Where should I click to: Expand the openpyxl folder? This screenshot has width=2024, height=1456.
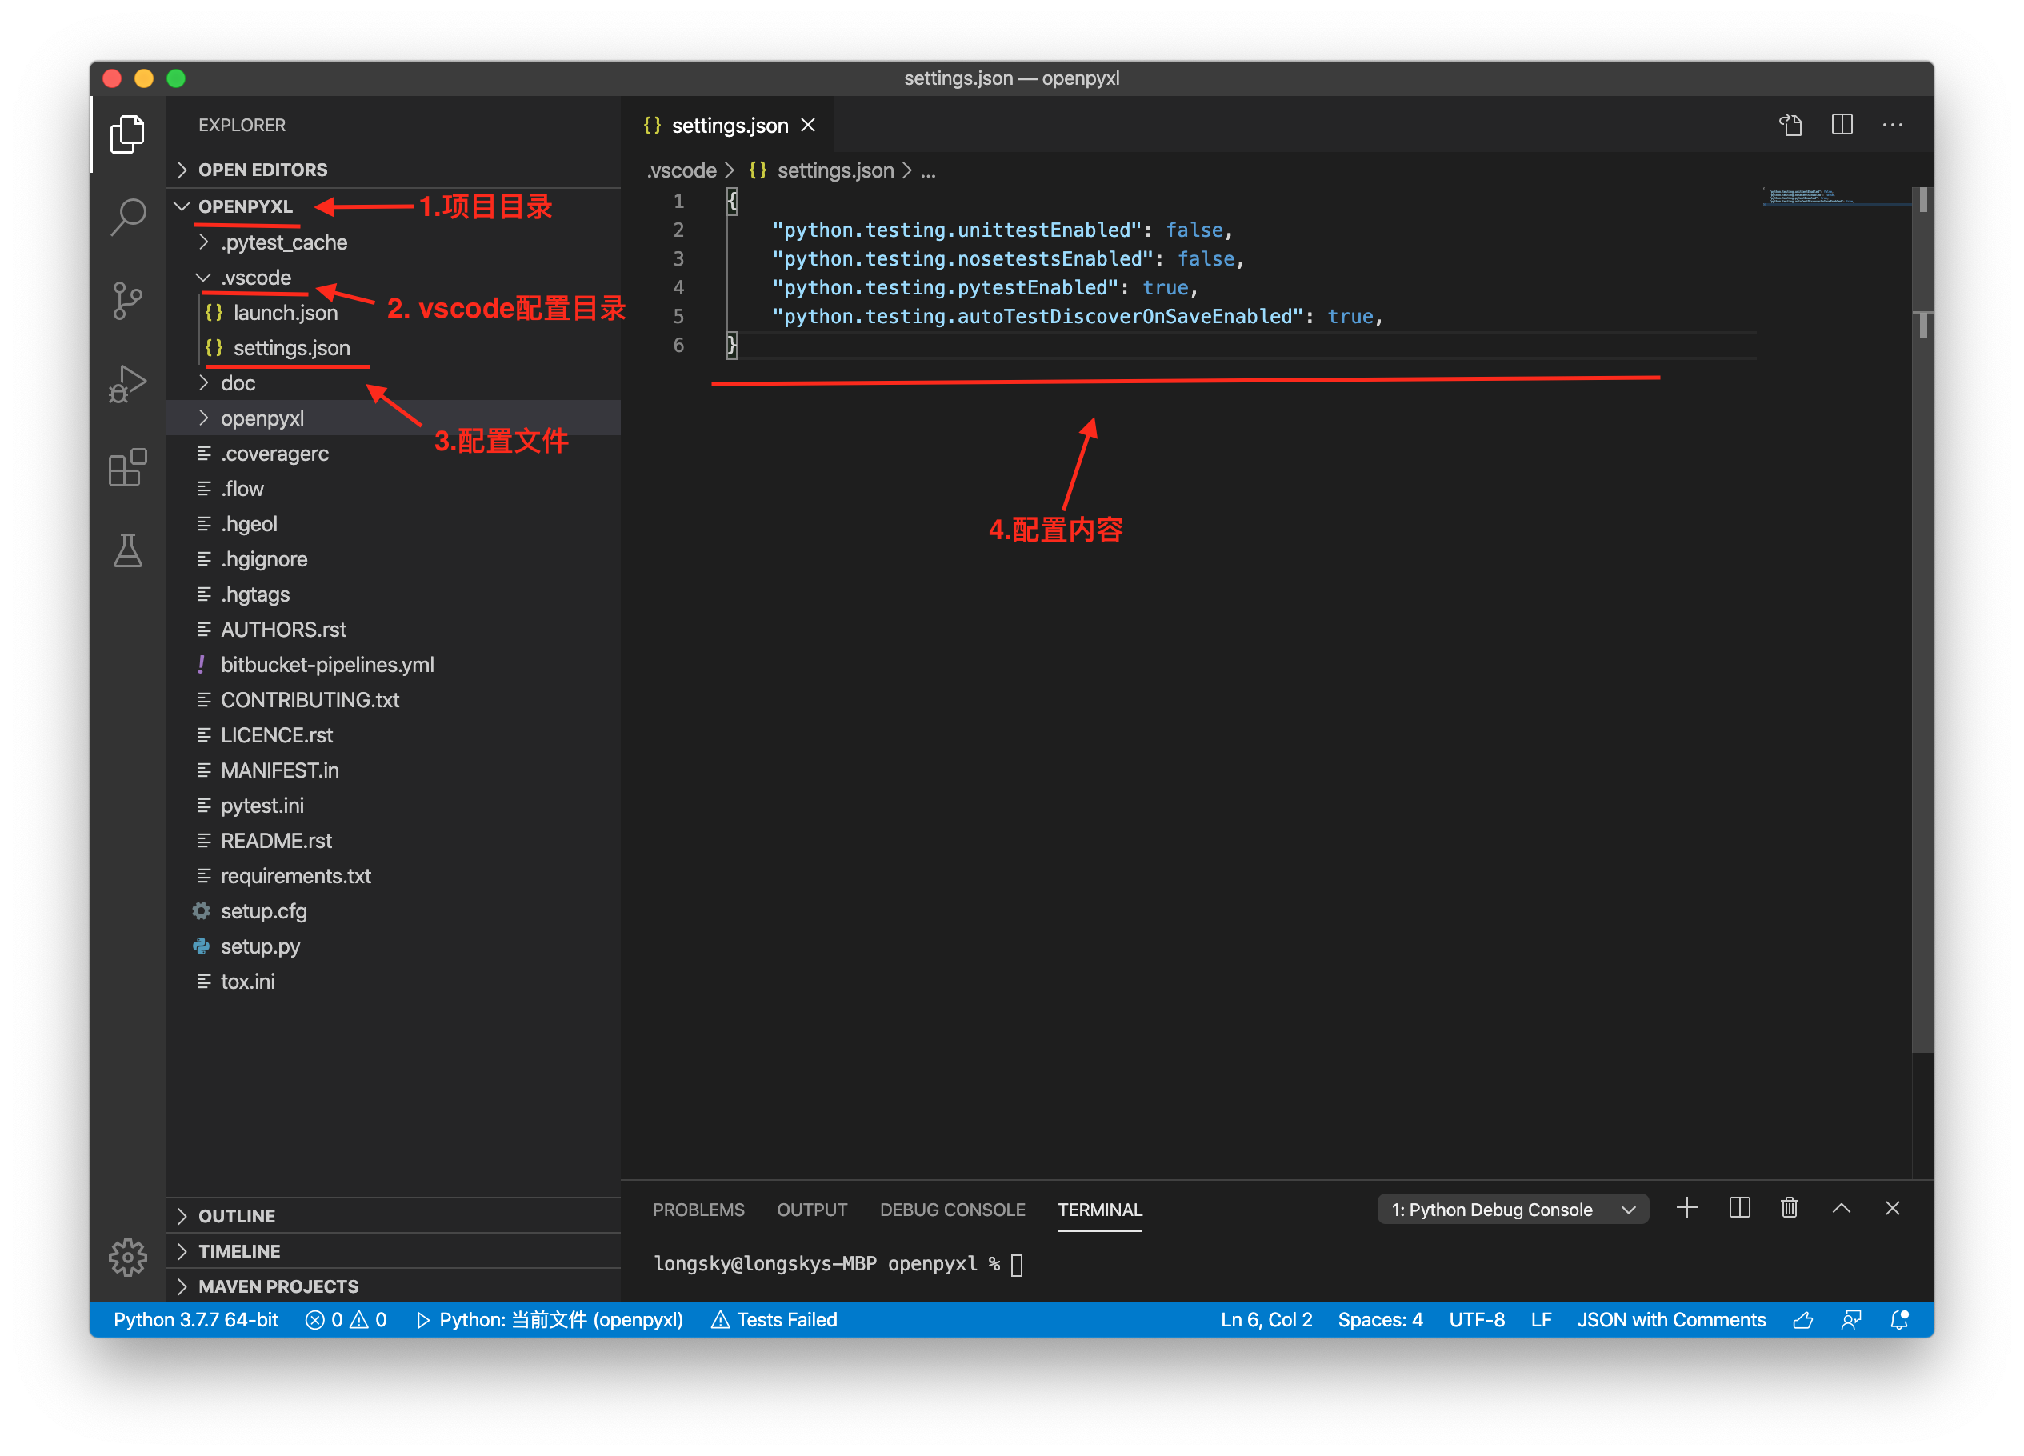pos(394,418)
